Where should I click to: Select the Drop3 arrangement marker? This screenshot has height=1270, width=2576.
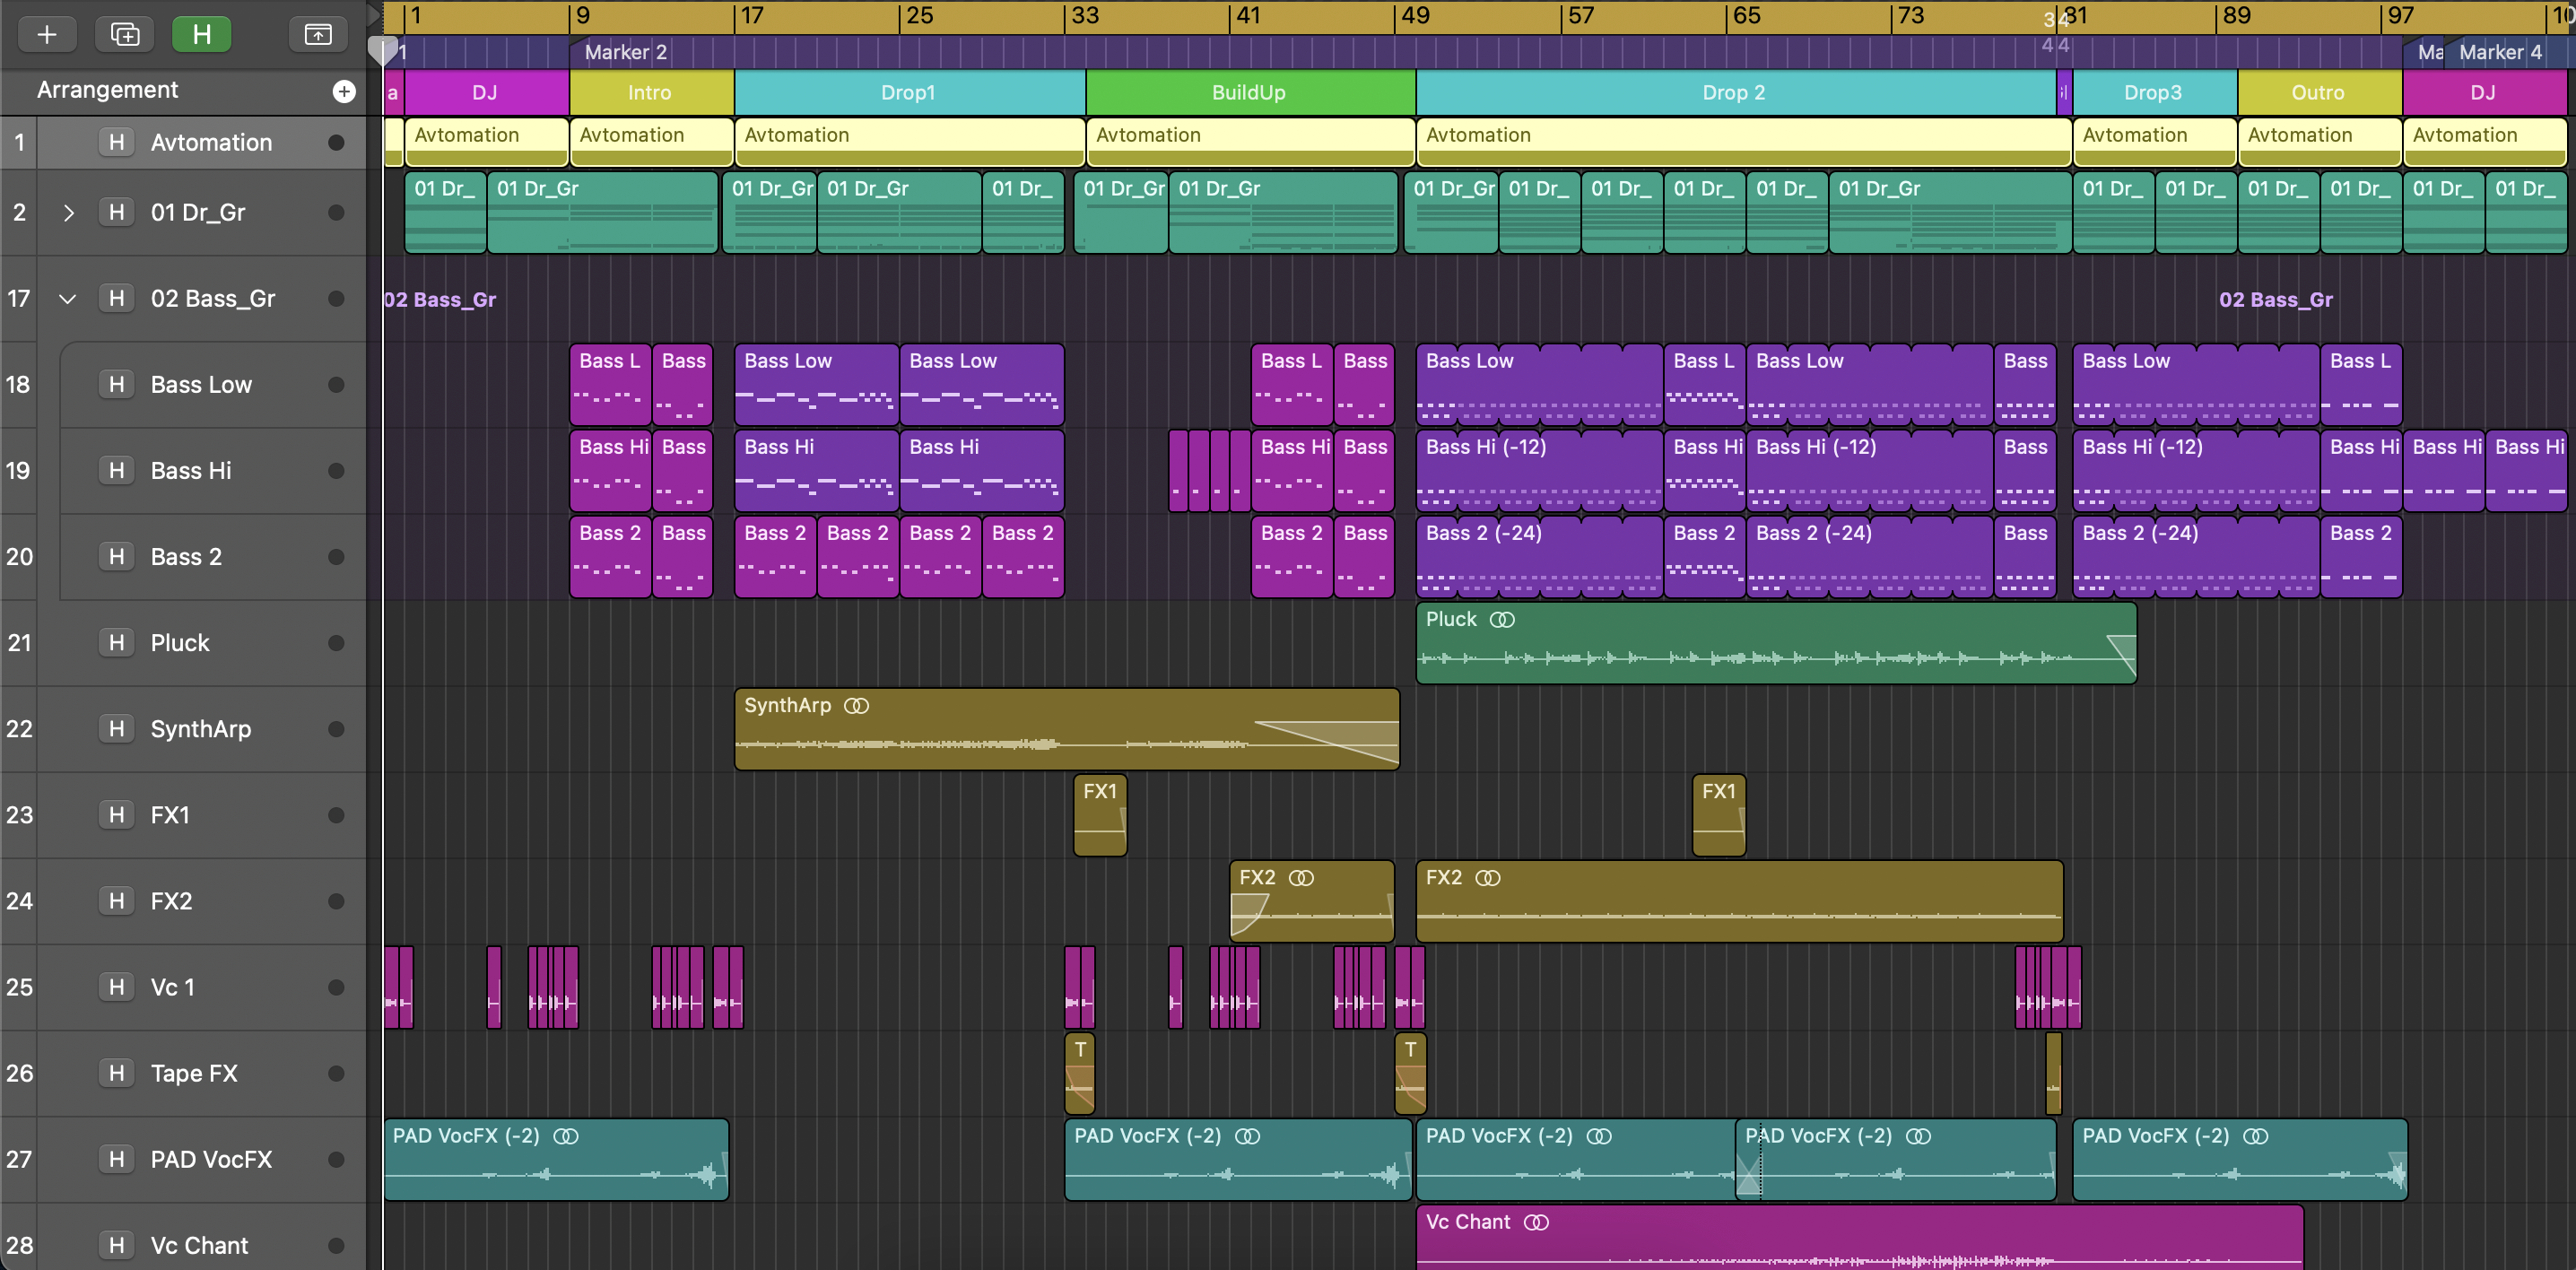(2154, 93)
